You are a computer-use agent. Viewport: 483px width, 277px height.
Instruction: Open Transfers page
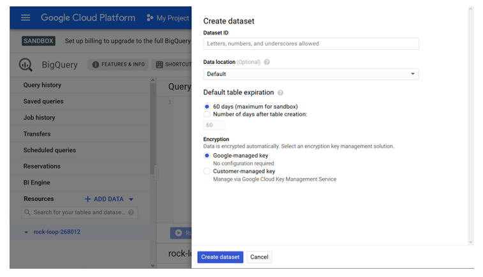click(x=36, y=134)
